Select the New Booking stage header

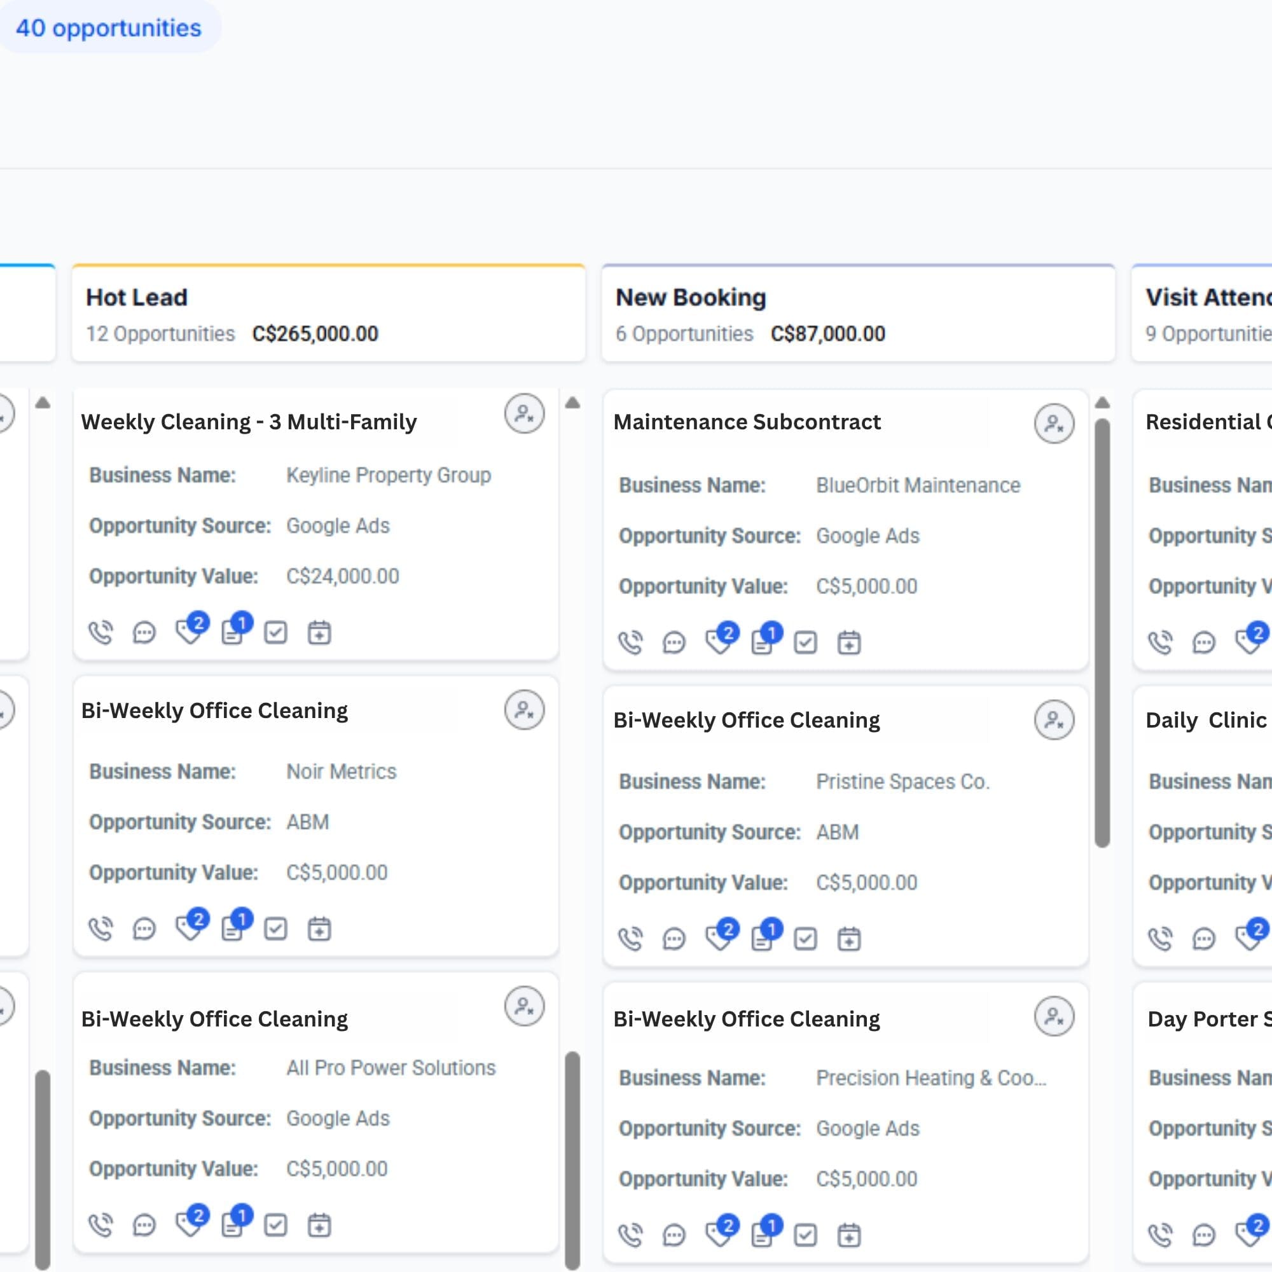(859, 314)
